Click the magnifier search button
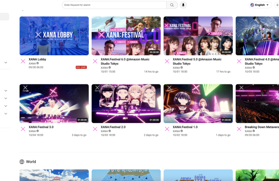The height and width of the screenshot is (181, 279). [172, 5]
